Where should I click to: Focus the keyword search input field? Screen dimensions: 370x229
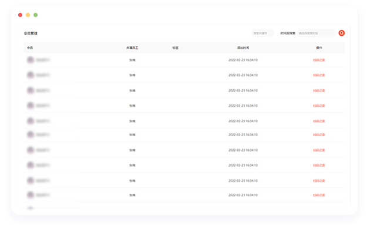(x=263, y=33)
